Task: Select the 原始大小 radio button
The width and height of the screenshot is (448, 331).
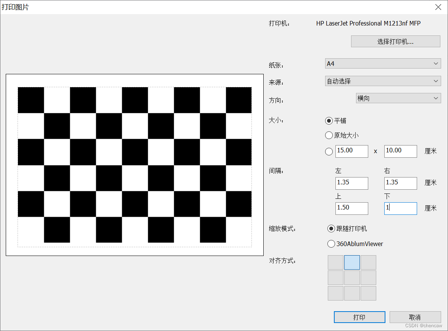Action: (329, 135)
